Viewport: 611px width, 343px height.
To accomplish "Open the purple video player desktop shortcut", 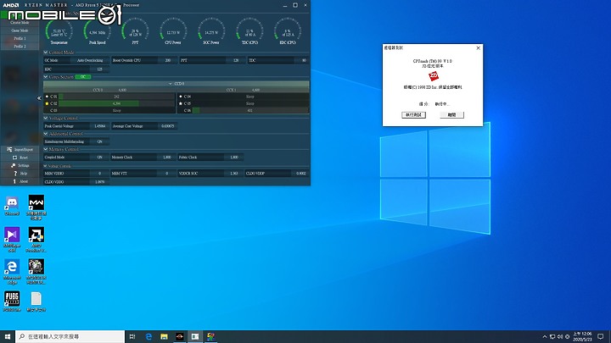I will pos(12,239).
